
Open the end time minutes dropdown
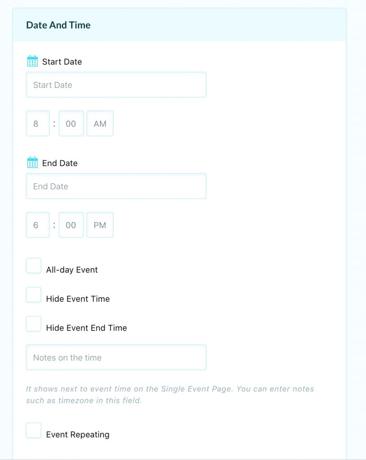[71, 225]
